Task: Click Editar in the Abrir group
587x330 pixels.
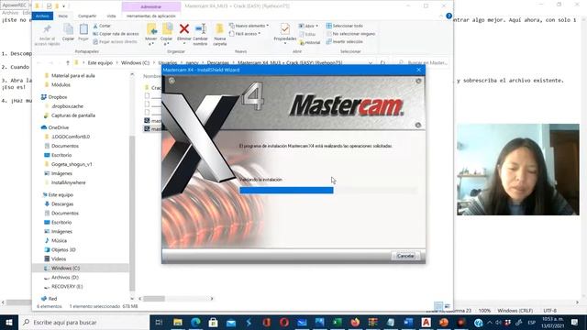Action: [x=308, y=34]
